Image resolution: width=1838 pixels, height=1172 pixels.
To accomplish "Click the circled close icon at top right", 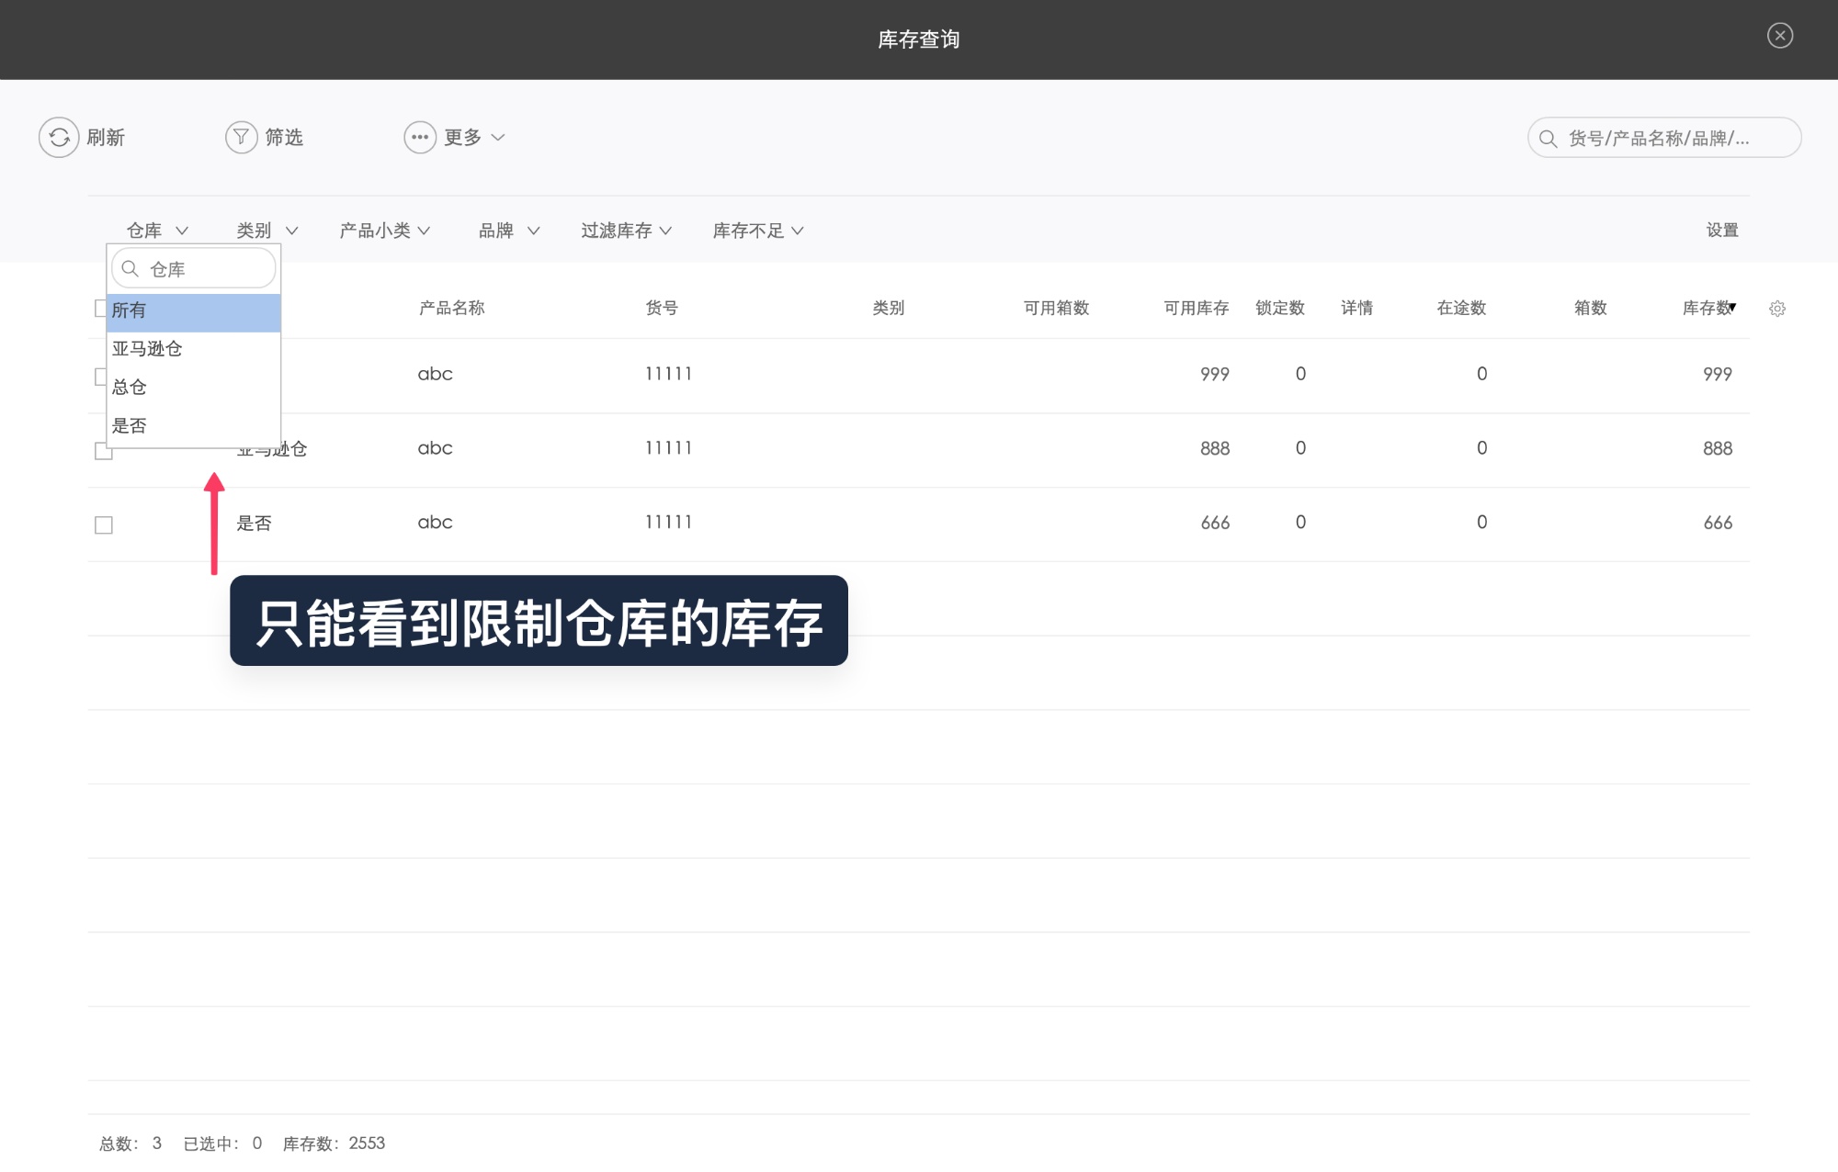I will click(1780, 36).
